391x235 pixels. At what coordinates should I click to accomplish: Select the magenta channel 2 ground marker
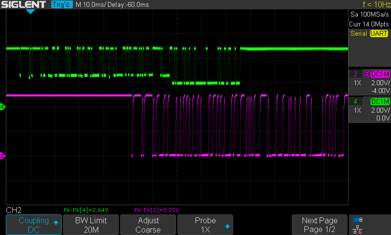2,156
